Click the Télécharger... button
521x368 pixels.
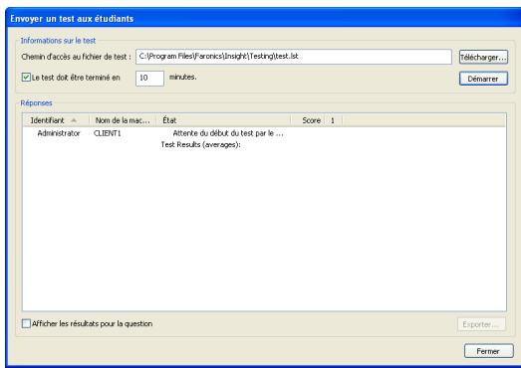point(483,57)
